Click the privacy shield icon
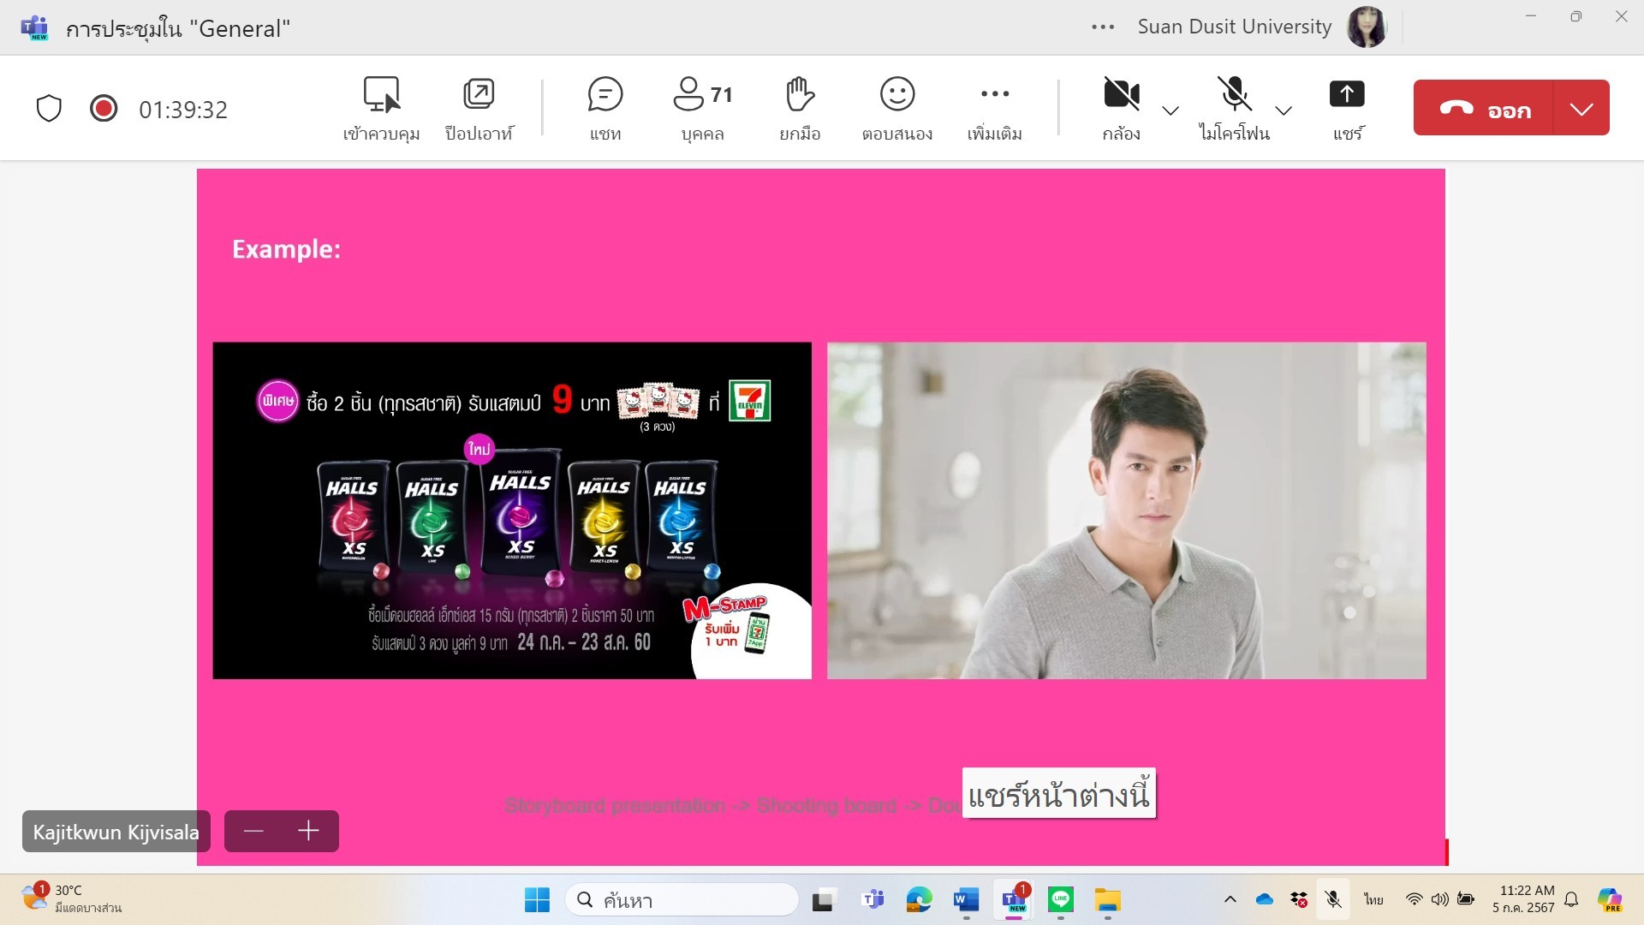Viewport: 1644px width, 925px height. [x=49, y=109]
